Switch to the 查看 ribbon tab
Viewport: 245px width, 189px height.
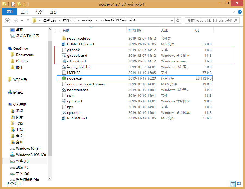coord(53,12)
